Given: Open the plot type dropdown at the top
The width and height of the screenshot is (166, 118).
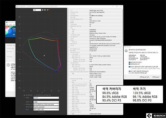Looking at the screenshot, I should 38,10.
